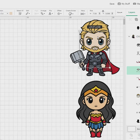
Task: Expand the Create Sticker dropdown arrow
Action: tap(73, 14)
